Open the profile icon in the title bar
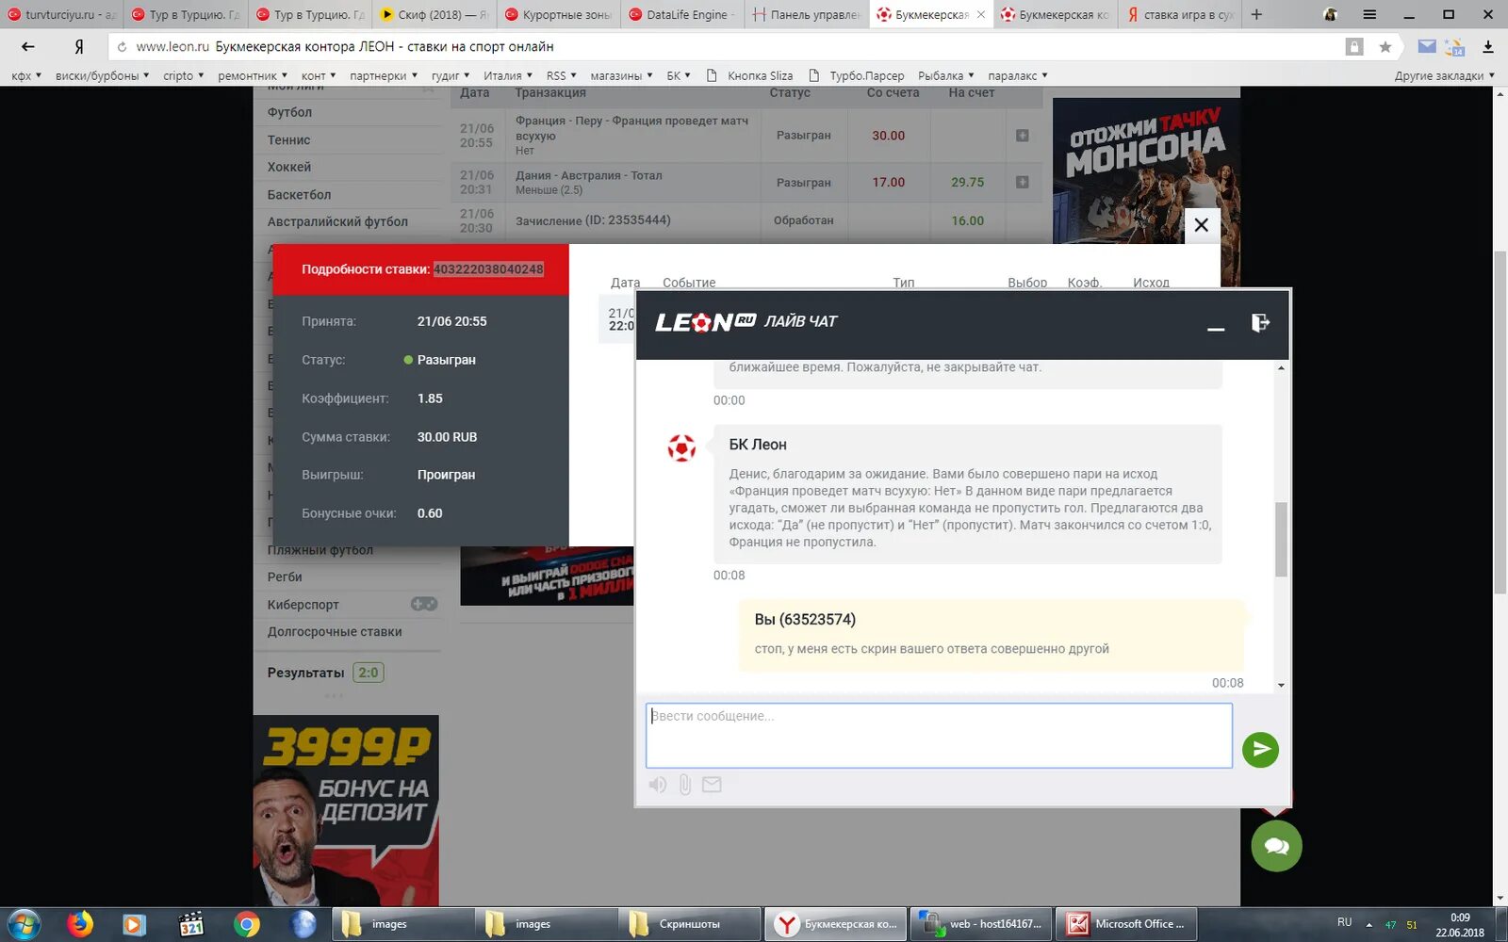 click(x=1330, y=14)
